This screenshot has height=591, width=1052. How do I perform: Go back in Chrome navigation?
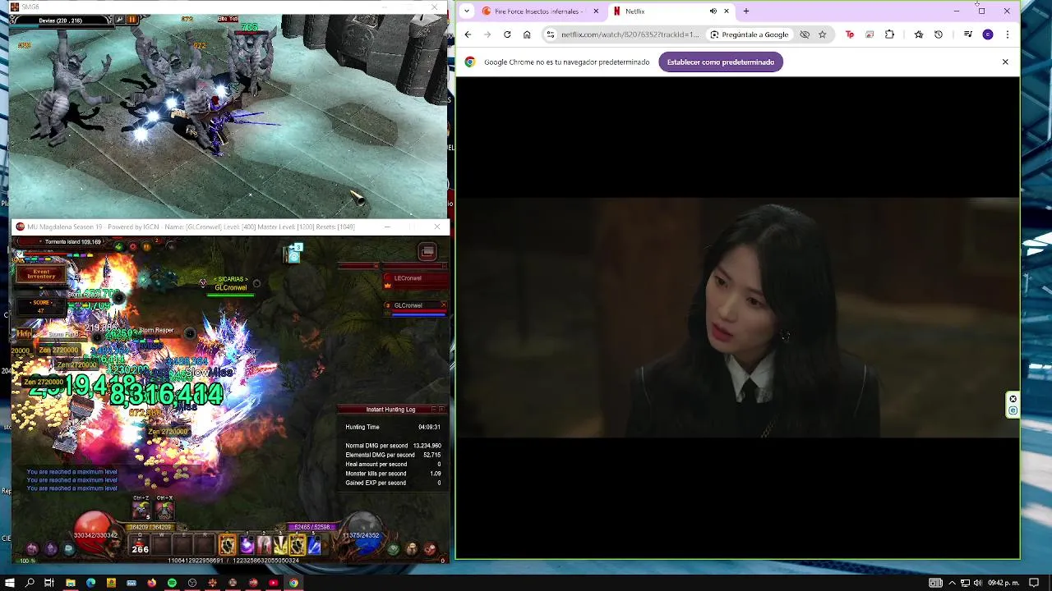[468, 34]
